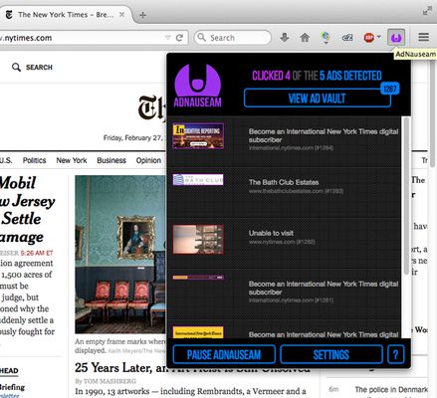Select The New York Times browser tab

coord(65,15)
